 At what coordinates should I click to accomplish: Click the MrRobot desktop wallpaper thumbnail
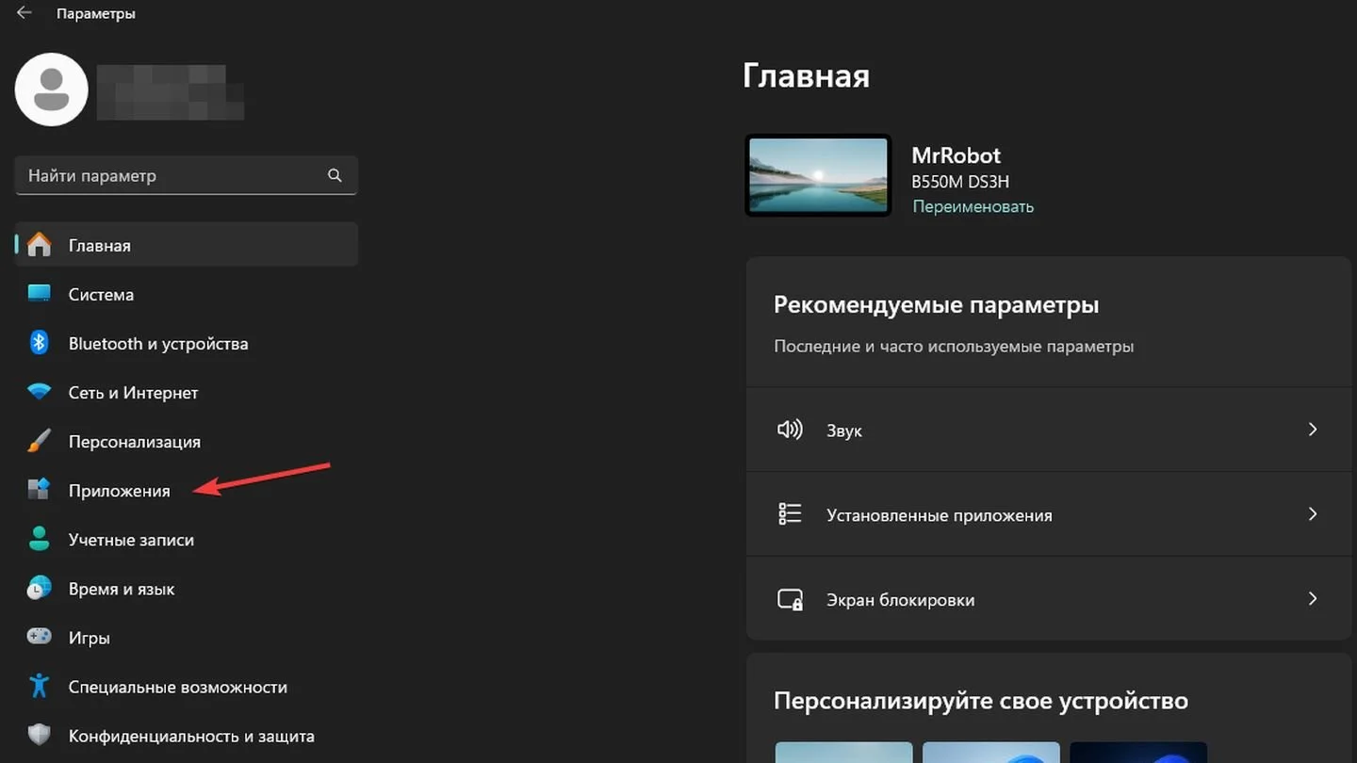tap(818, 175)
